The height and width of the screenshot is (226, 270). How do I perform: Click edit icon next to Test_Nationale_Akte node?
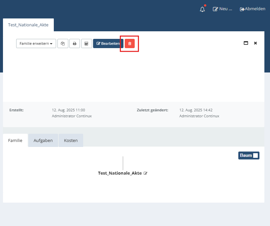pyautogui.click(x=146, y=173)
